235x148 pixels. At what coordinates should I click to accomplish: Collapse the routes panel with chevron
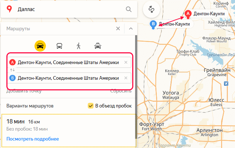click(130, 28)
